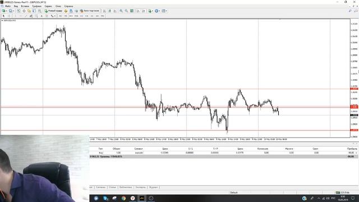The image size is (359, 202).
Task: Open the periods clock dropdown
Action: pyautogui.click(x=157, y=11)
